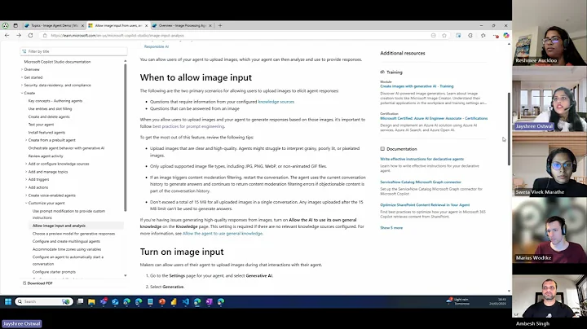587x329 pixels.
Task: Open Edge settings and more menu
Action: (496, 36)
